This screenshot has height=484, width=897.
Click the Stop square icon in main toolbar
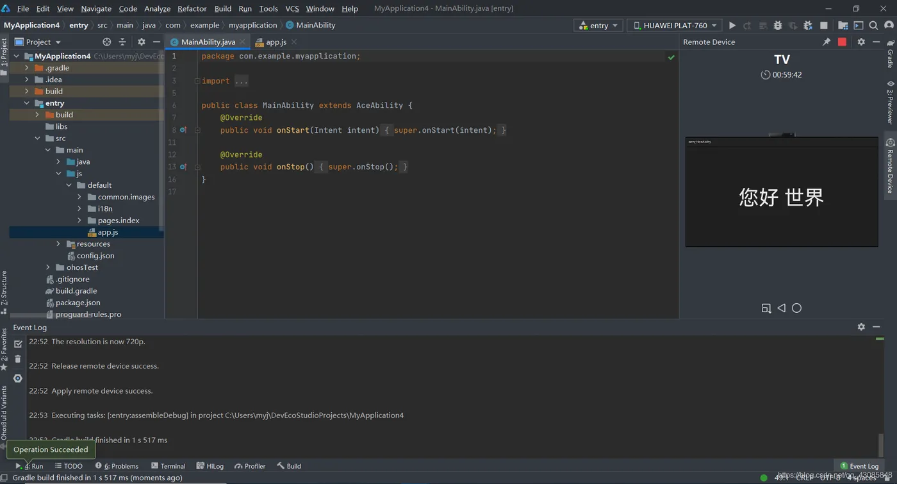[824, 26]
